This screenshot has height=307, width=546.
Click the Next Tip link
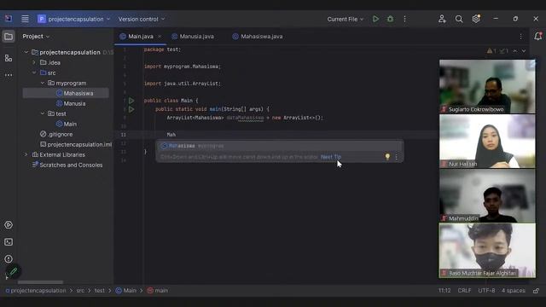tap(331, 157)
